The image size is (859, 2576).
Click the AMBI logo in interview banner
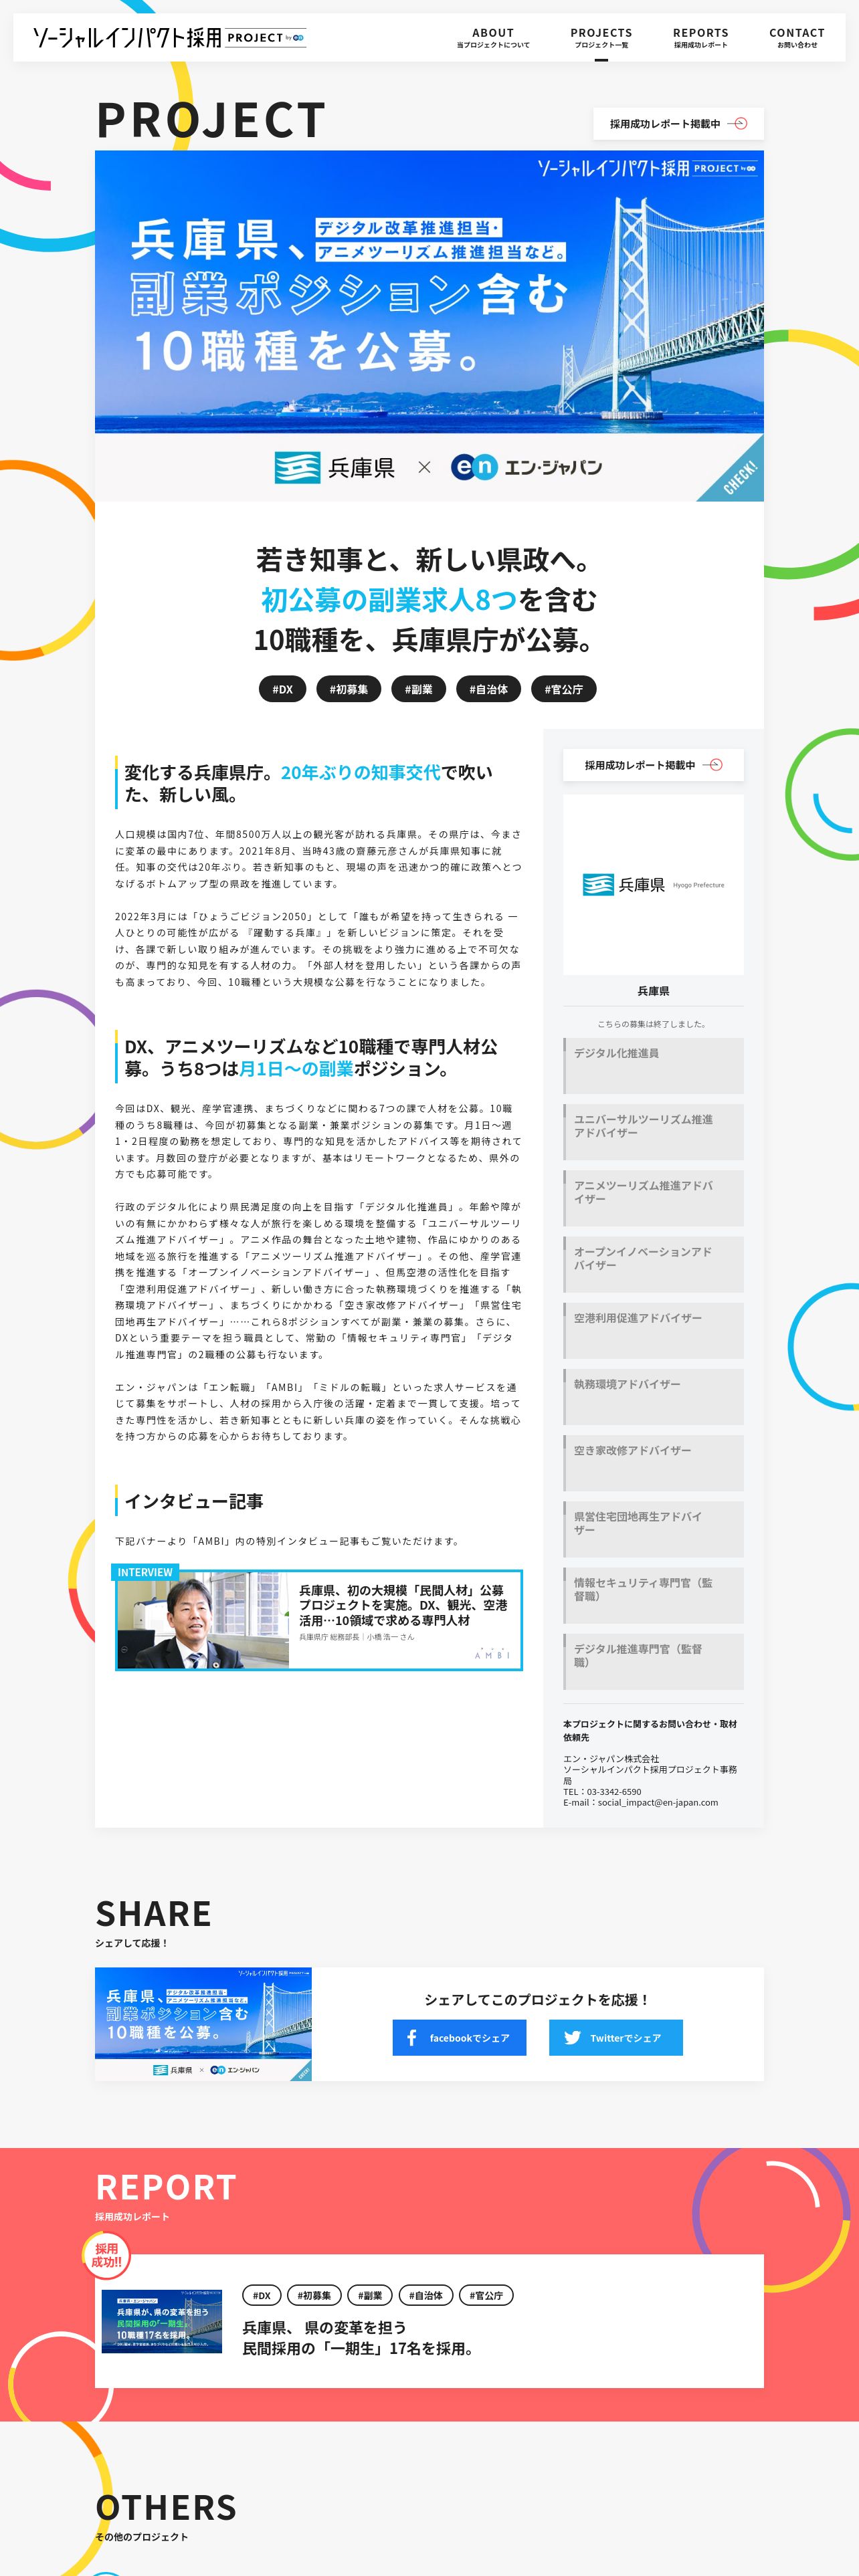[x=492, y=1654]
